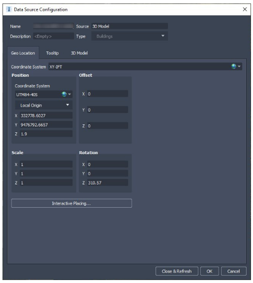The image size is (253, 283).
Task: Expand the Local Origin dropdown
Action: [x=68, y=105]
